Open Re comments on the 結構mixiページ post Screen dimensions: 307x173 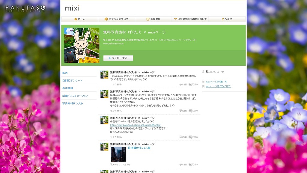[190, 111]
